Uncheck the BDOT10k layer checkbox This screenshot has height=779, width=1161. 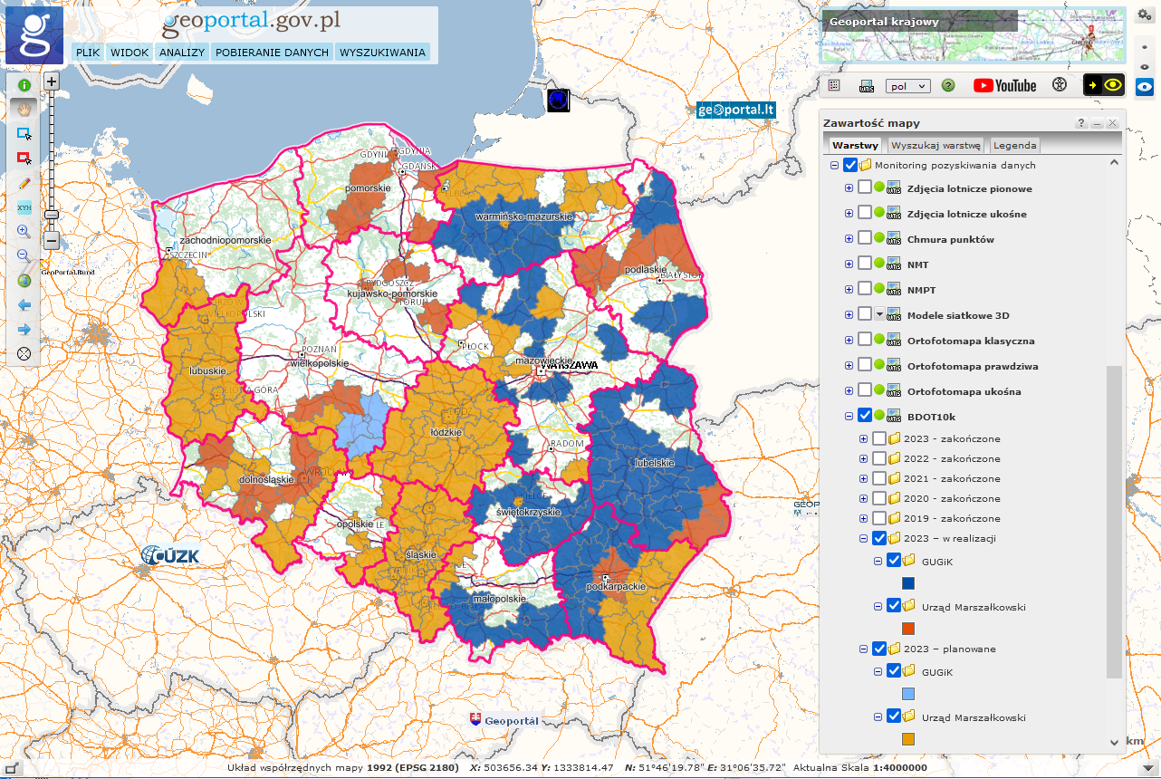pyautogui.click(x=865, y=416)
